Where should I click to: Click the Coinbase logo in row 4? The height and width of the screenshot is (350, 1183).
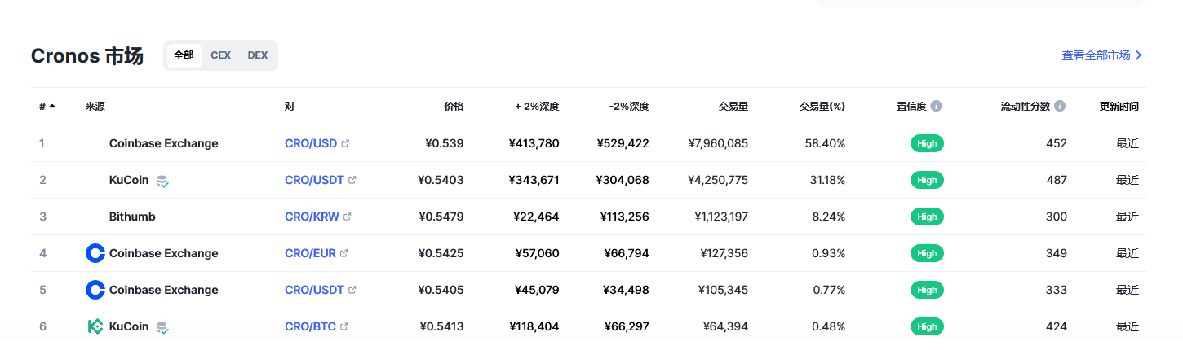pyautogui.click(x=95, y=253)
